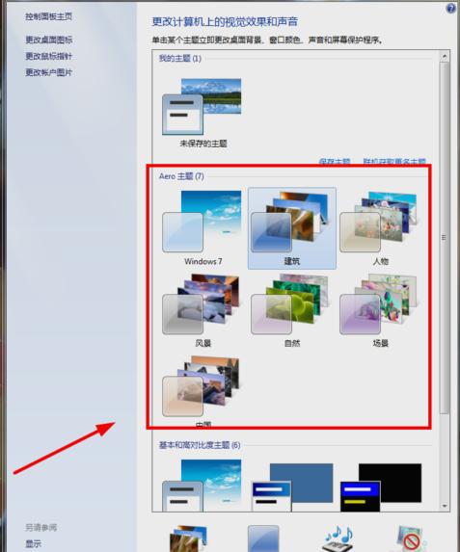Open window color icon at bottom
This screenshot has width=460, height=552.
263,539
